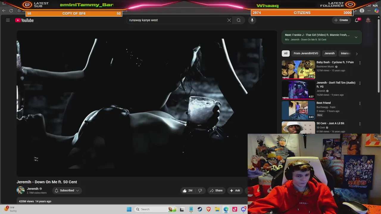Start voice search with the microphone

(252, 20)
